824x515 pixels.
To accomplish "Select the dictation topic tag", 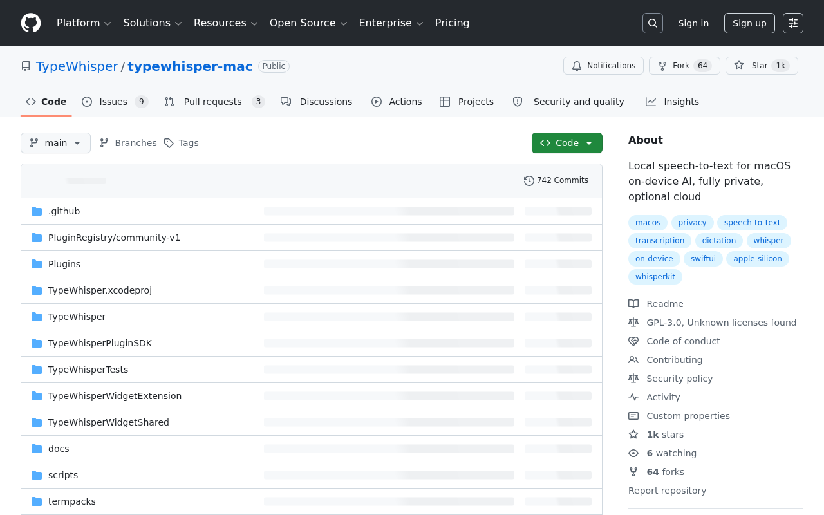I will (x=719, y=241).
